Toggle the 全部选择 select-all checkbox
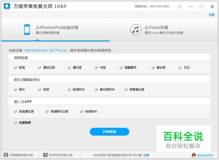Viewport: 219px width, 160px height. click(16, 123)
